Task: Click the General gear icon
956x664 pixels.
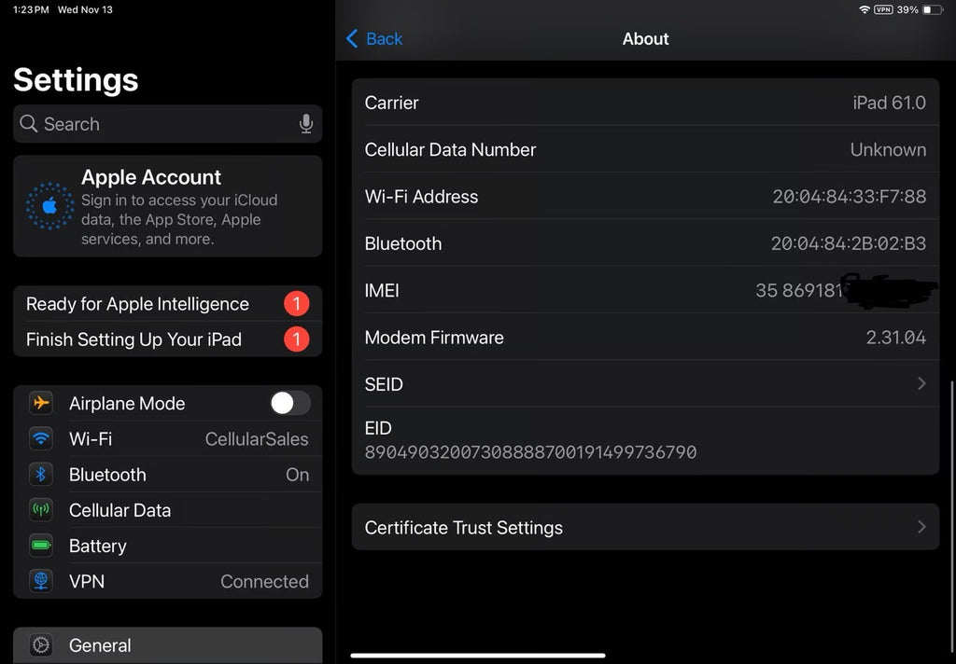Action: [40, 645]
